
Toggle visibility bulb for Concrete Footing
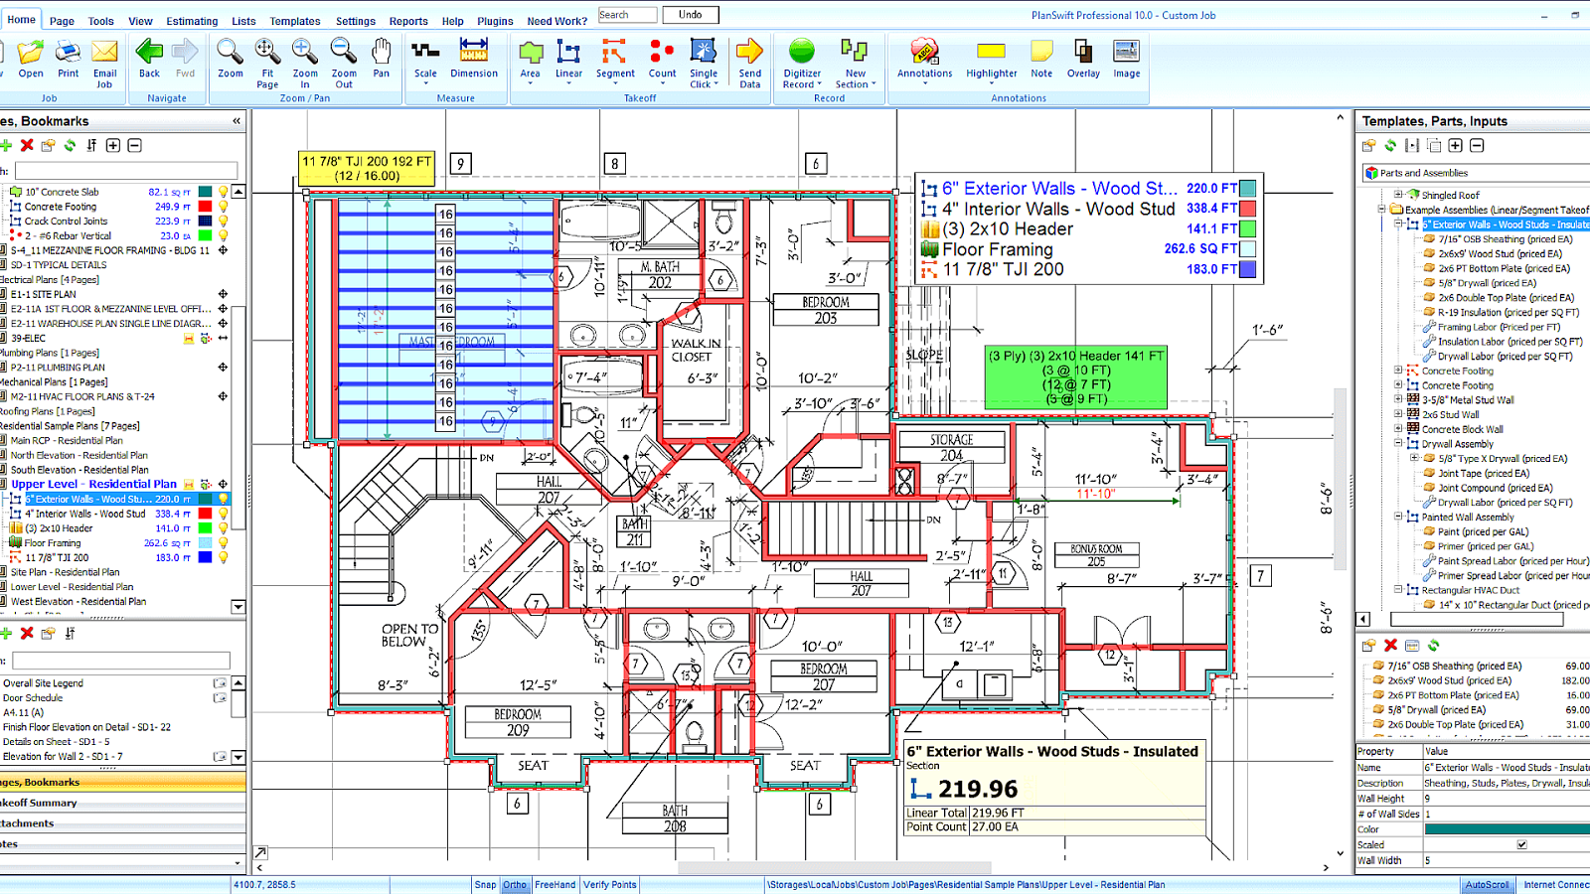click(x=224, y=207)
